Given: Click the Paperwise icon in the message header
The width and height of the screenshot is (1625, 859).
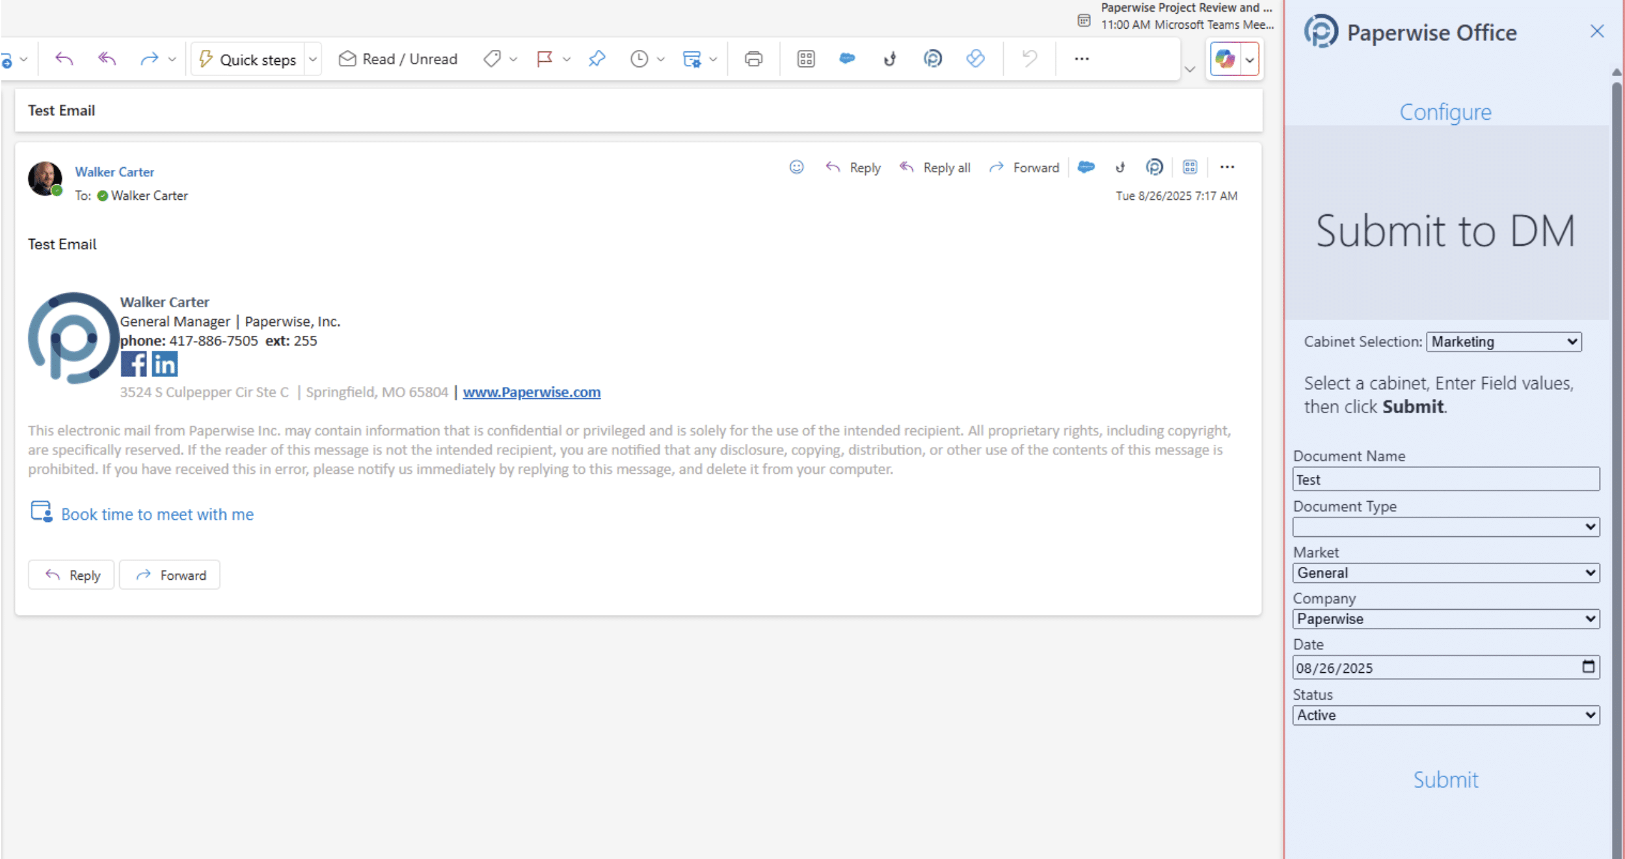Looking at the screenshot, I should tap(1154, 168).
